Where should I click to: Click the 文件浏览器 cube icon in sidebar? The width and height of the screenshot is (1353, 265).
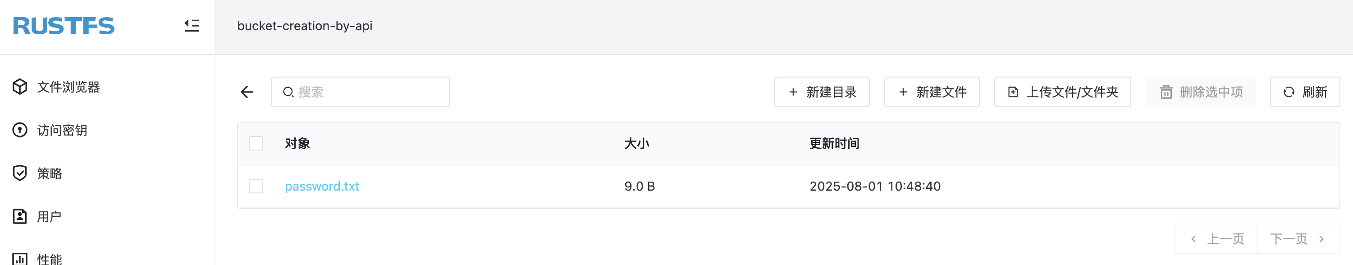[x=19, y=87]
